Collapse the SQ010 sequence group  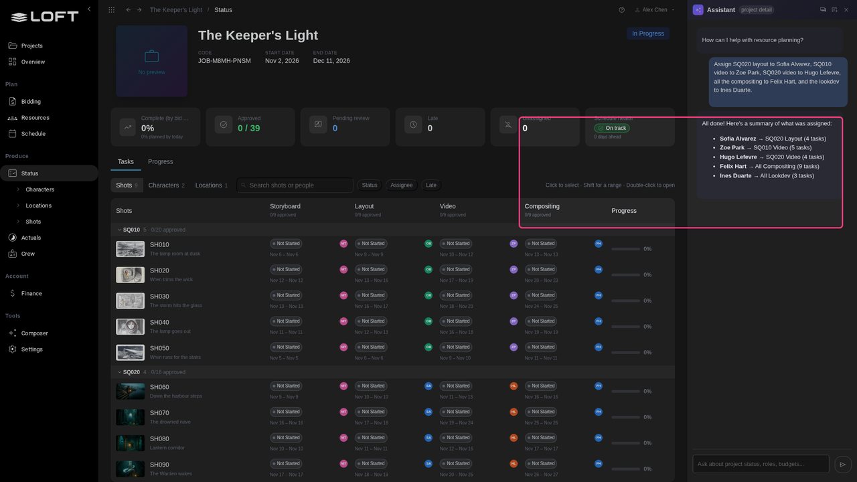[x=120, y=230]
